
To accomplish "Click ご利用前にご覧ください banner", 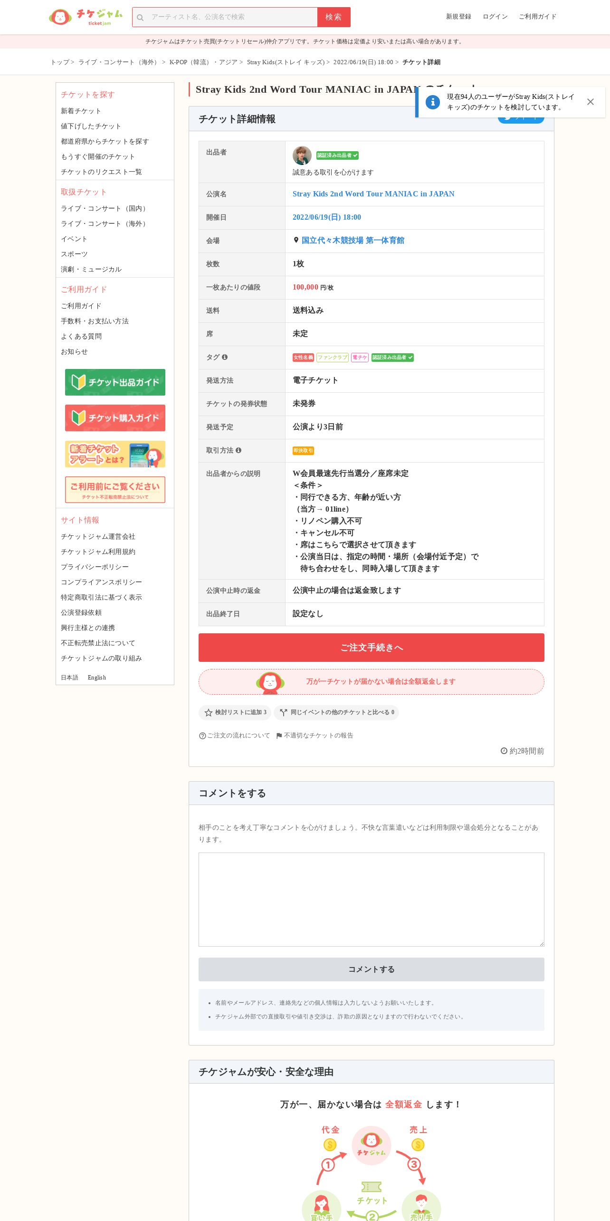I will [x=115, y=490].
